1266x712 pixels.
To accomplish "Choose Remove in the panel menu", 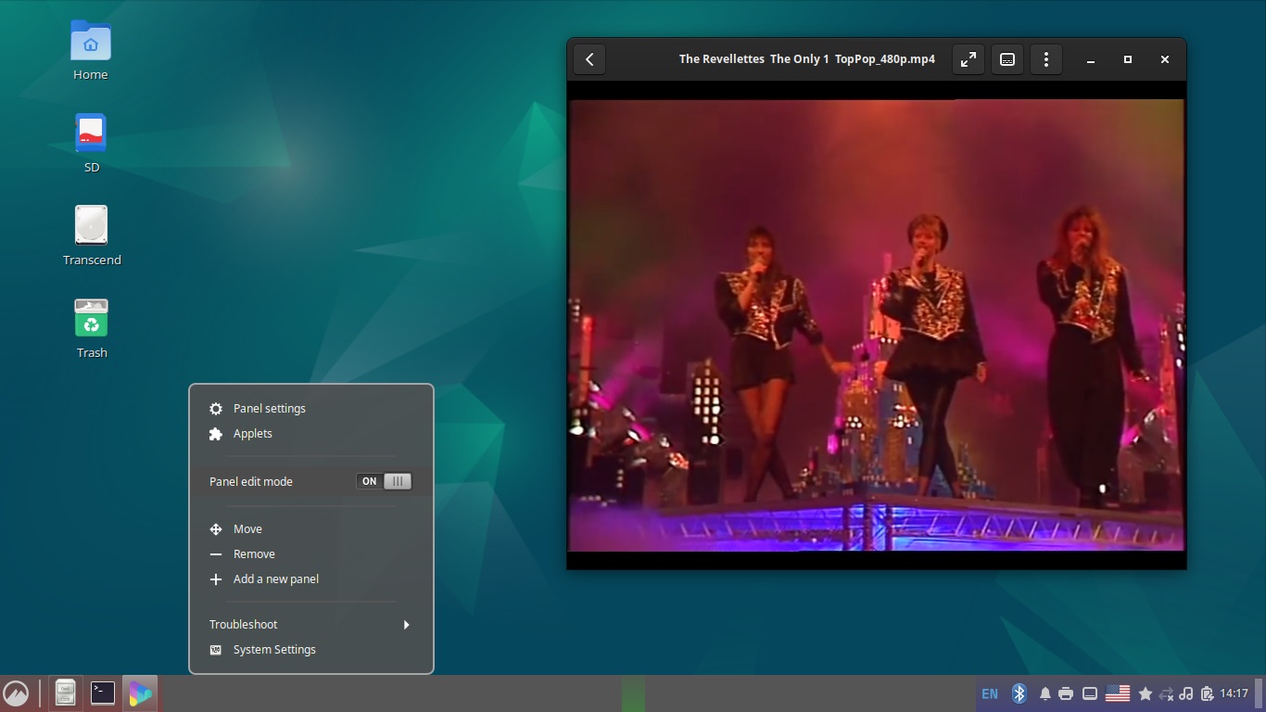I will click(311, 554).
